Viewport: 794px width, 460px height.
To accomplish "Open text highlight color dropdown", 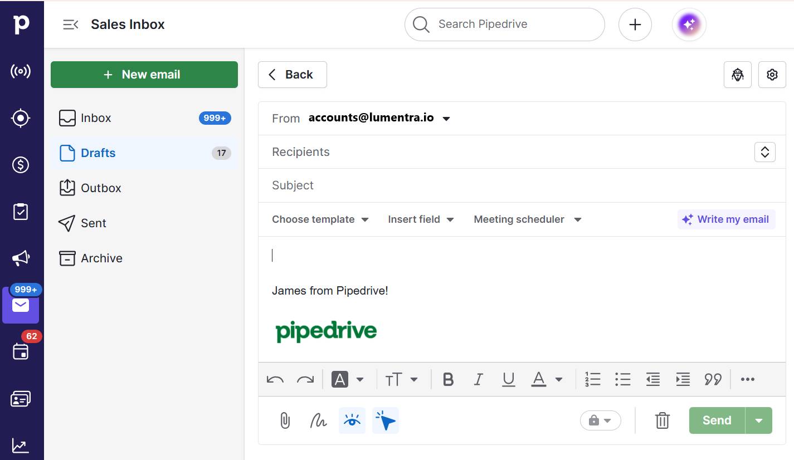I will tap(360, 380).
